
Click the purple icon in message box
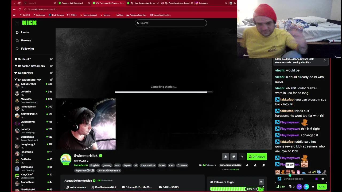pos(317,179)
